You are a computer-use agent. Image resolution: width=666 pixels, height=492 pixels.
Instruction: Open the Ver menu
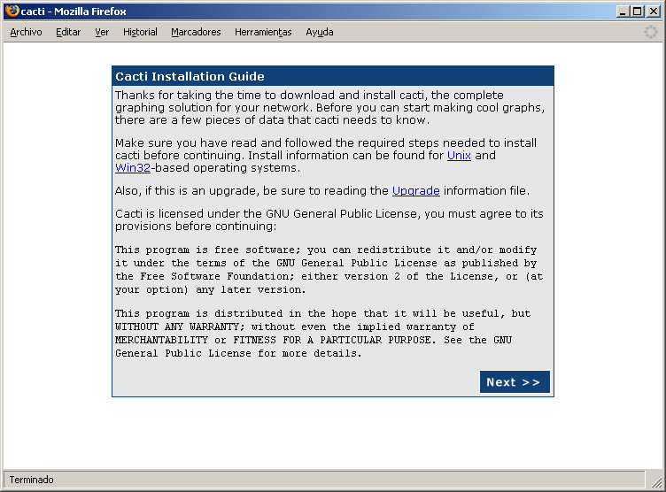pos(102,32)
